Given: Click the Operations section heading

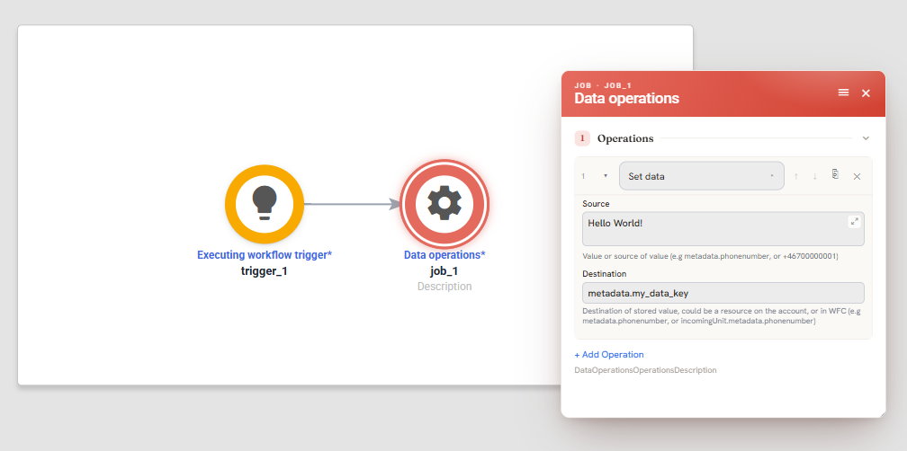Looking at the screenshot, I should point(625,138).
